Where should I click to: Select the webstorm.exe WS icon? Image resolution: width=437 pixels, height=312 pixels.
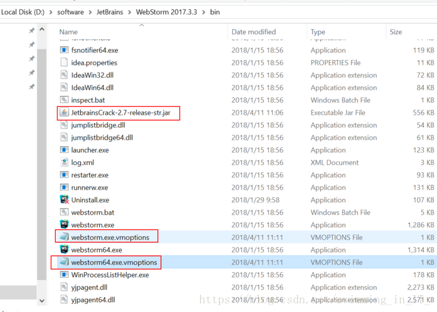click(64, 225)
